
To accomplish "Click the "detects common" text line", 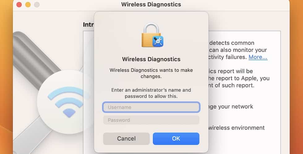I will coord(231,43).
